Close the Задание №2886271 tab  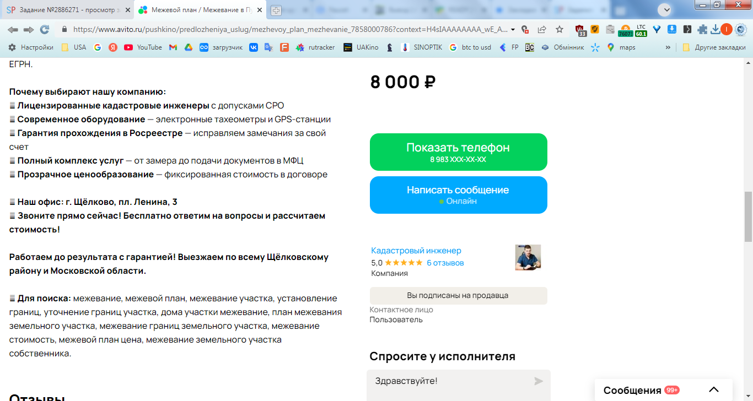pos(128,10)
